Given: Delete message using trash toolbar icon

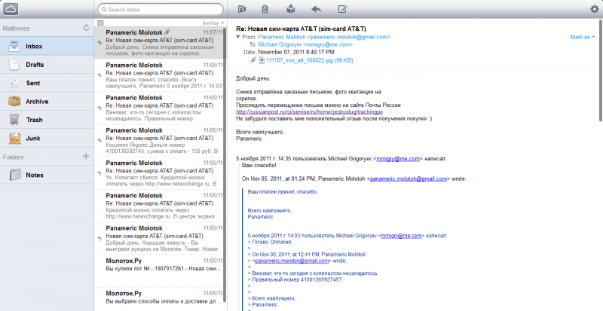Looking at the screenshot, I should [265, 9].
